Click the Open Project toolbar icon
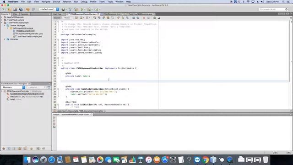The width and height of the screenshot is (293, 165). coord(15,9)
